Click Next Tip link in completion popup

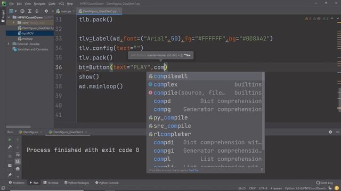coord(193,170)
